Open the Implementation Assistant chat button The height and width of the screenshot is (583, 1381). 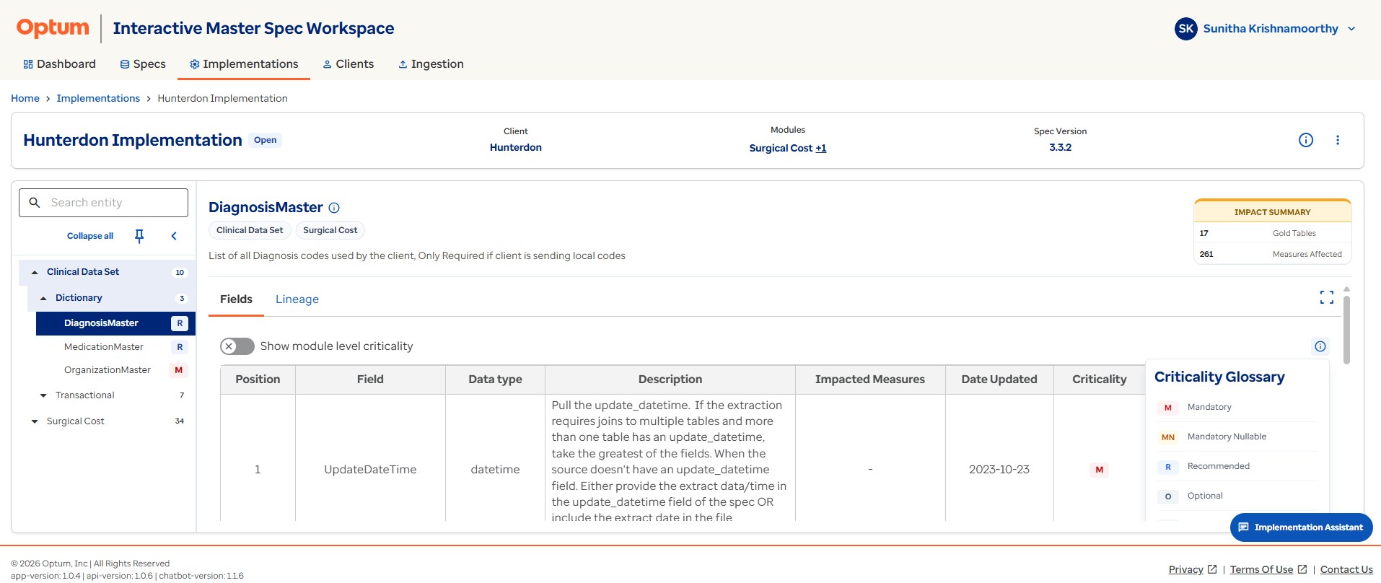pyautogui.click(x=1301, y=527)
